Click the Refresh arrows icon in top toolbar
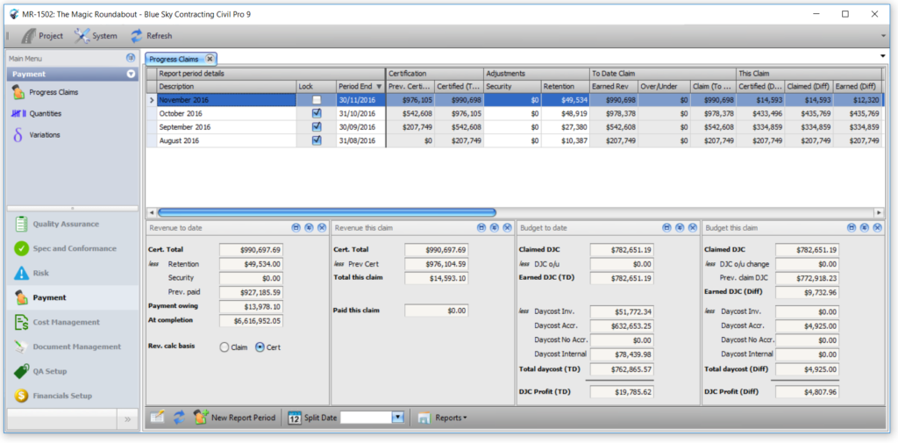This screenshot has width=898, height=443. [x=136, y=36]
